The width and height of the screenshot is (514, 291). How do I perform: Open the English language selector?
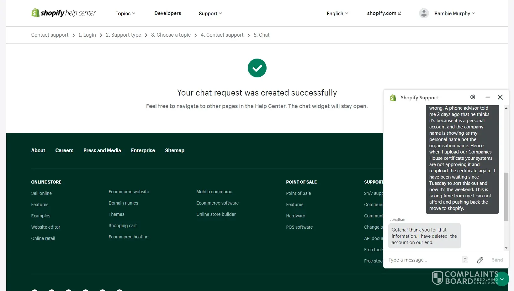tap(337, 13)
